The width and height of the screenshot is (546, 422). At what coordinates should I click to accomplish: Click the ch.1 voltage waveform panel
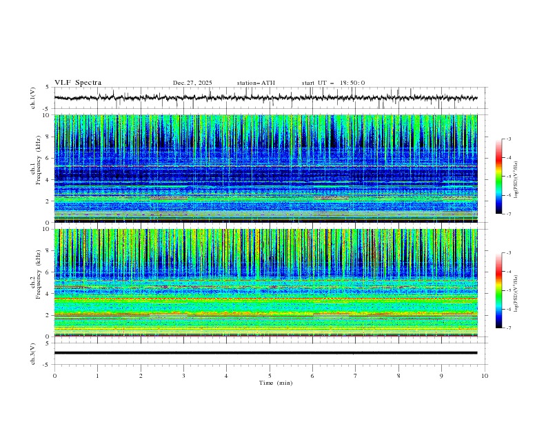(269, 98)
